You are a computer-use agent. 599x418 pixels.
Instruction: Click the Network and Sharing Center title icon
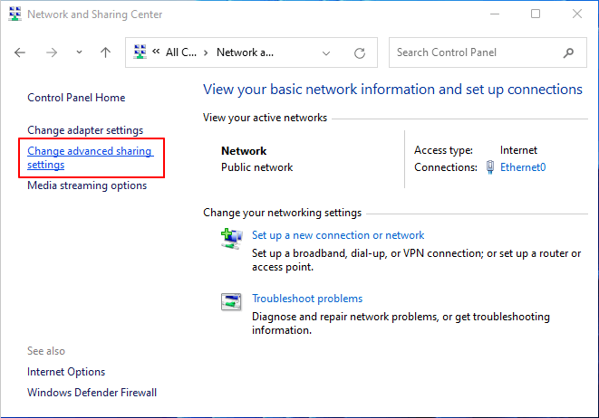13,14
